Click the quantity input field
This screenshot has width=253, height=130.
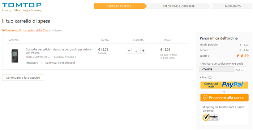[x=136, y=51]
